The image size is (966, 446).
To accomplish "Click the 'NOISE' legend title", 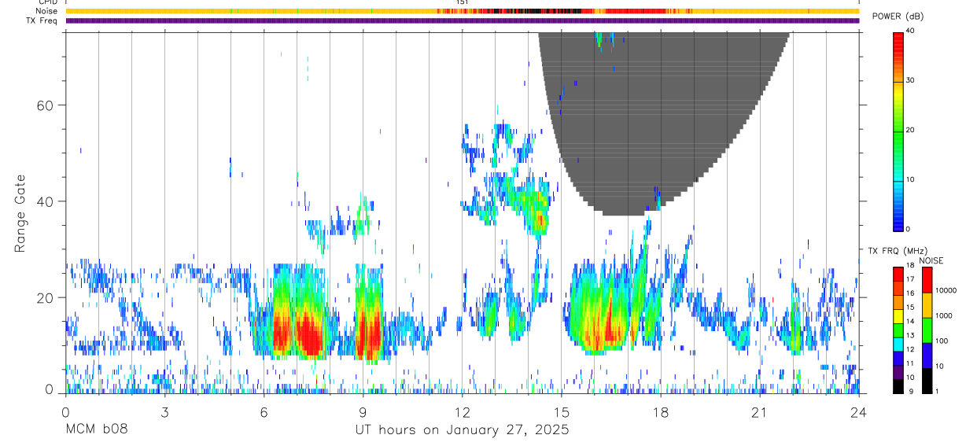I will click(x=931, y=260).
